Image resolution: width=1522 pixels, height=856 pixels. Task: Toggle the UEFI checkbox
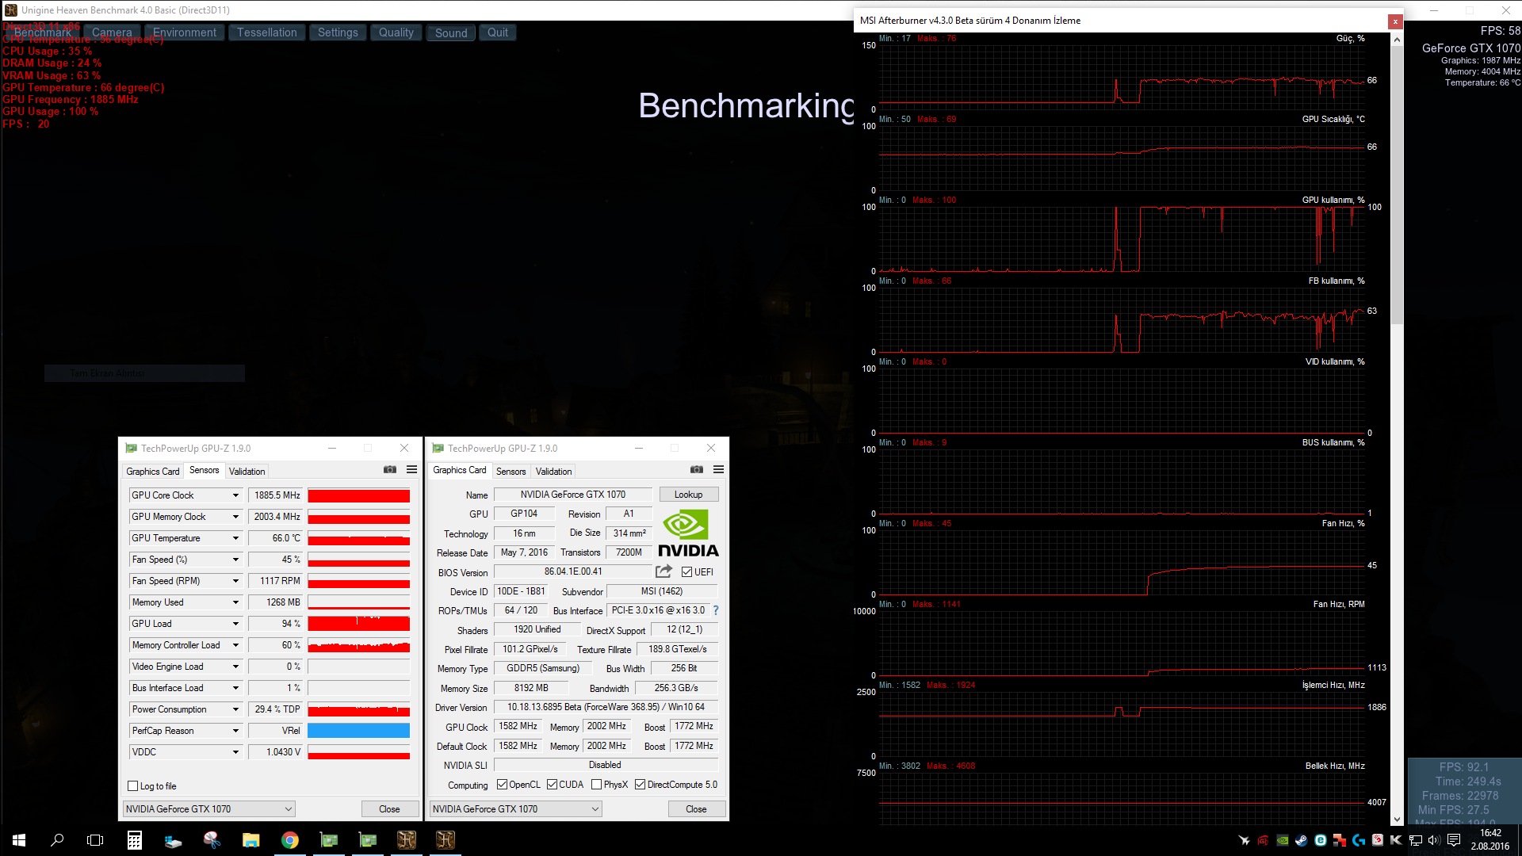coord(687,571)
